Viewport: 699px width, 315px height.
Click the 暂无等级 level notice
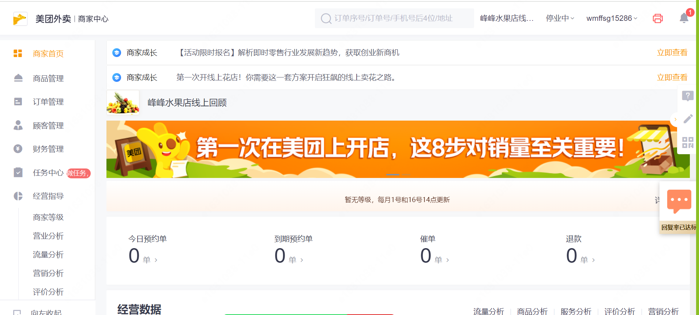click(397, 200)
